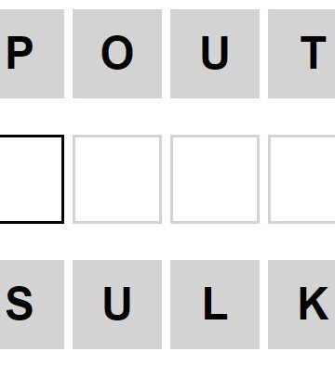Select the third empty letter box

coord(215,179)
